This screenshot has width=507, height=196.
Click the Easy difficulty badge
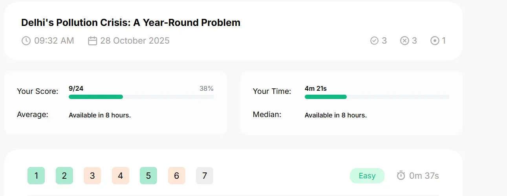tap(367, 176)
